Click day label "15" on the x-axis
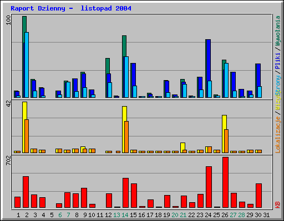The height and width of the screenshot is (221, 284). [133, 215]
